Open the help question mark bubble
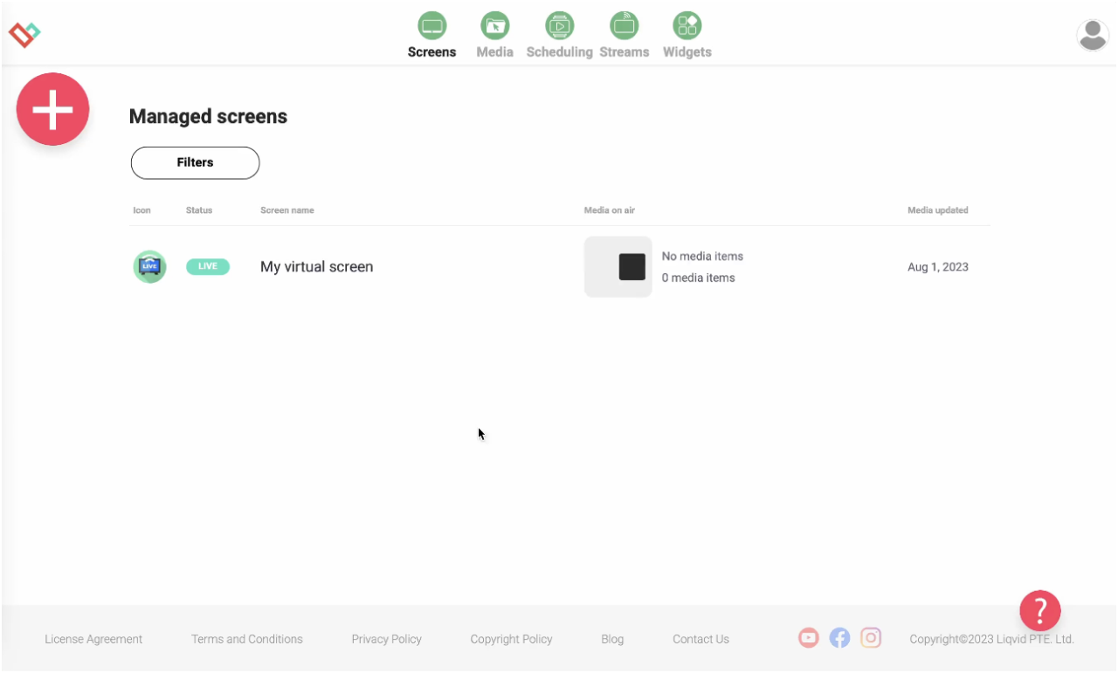This screenshot has width=1118, height=673. [1040, 610]
